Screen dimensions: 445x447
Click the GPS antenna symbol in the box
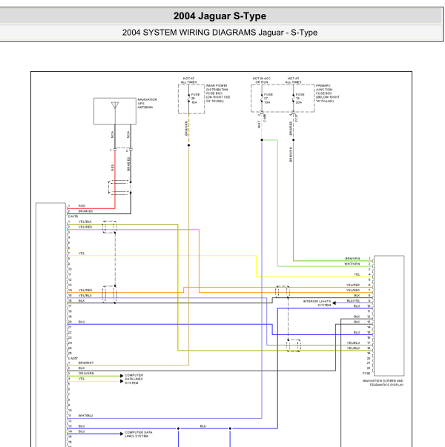[x=115, y=105]
